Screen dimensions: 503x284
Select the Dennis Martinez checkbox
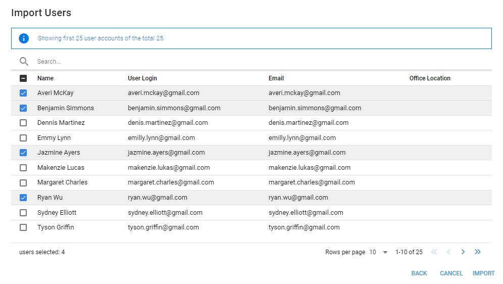click(23, 123)
